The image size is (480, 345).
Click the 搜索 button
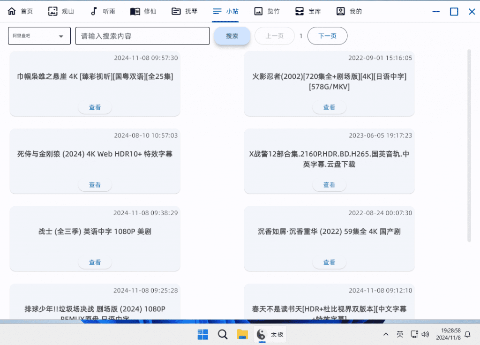click(232, 36)
